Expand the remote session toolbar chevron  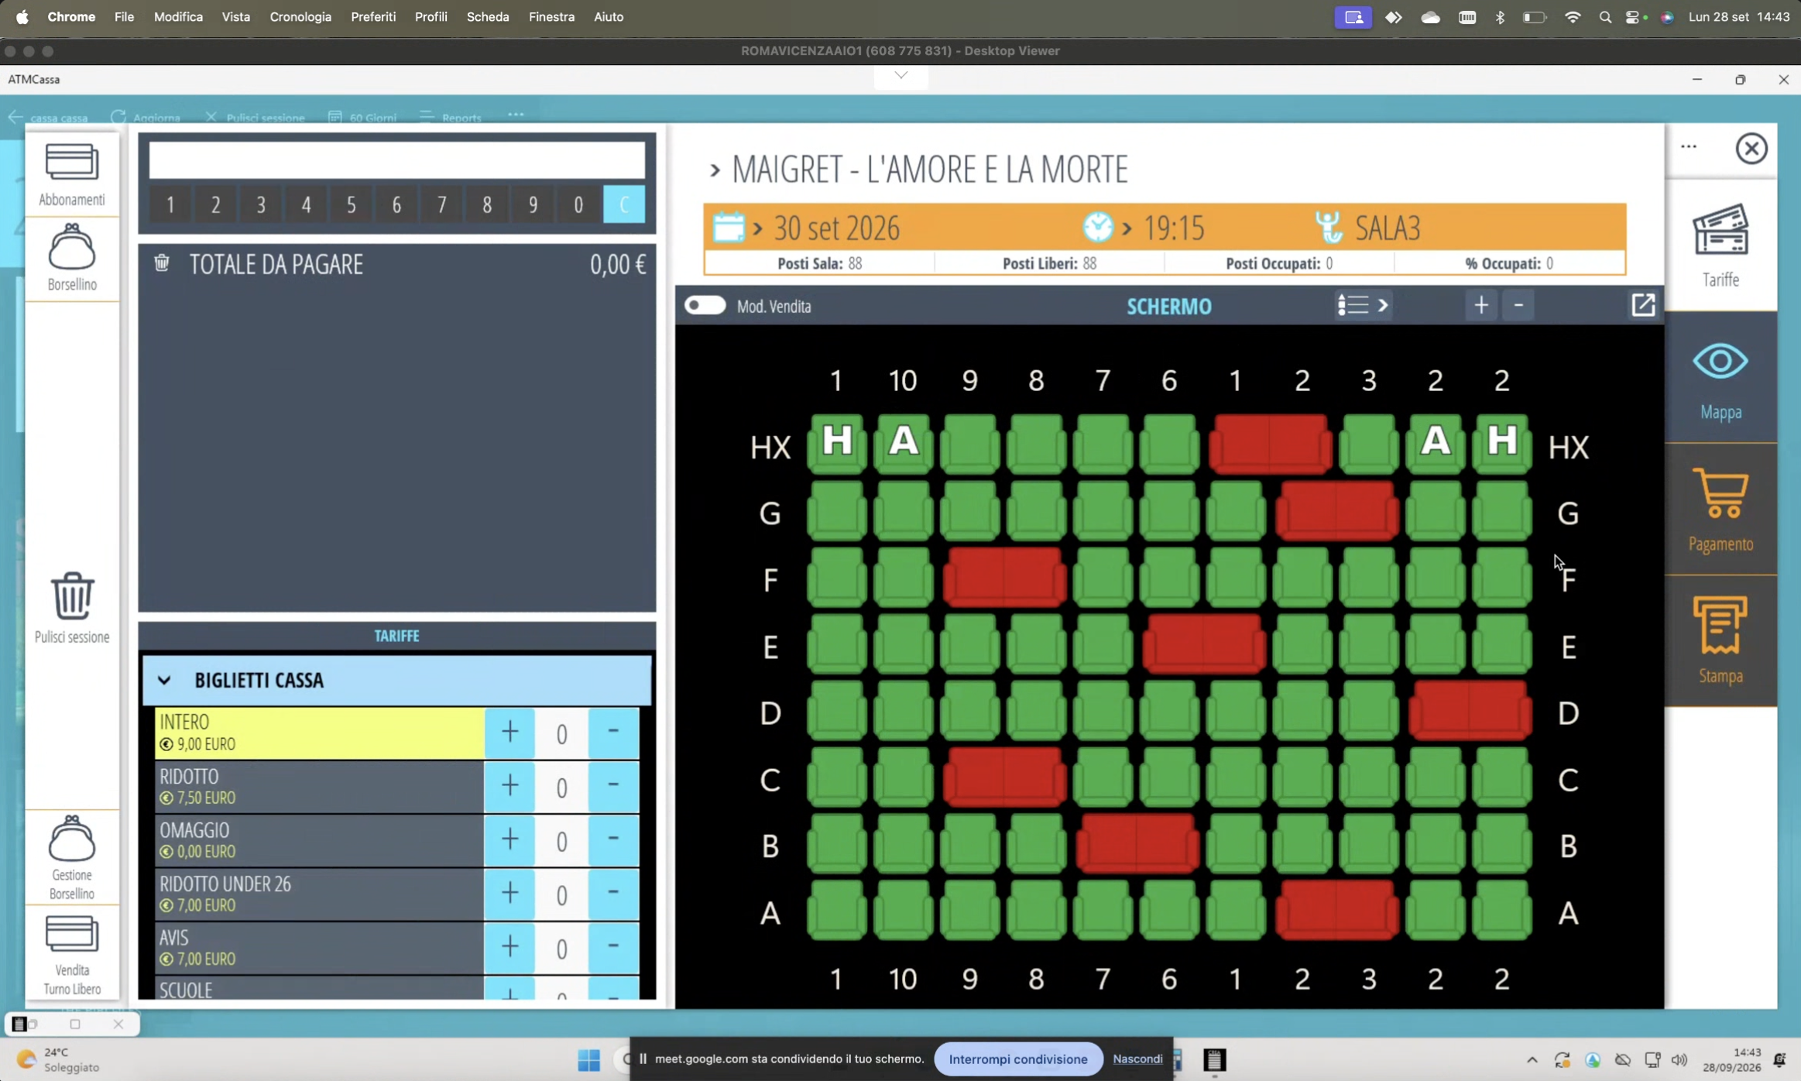point(900,75)
